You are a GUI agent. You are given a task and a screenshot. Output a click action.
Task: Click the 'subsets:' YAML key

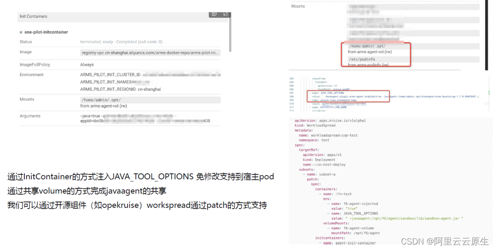click(306, 169)
